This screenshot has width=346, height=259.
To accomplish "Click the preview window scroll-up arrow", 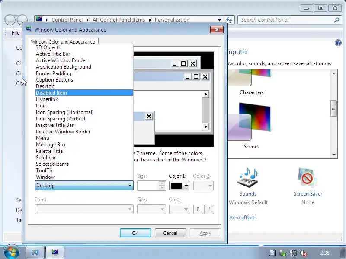I will [x=205, y=94].
